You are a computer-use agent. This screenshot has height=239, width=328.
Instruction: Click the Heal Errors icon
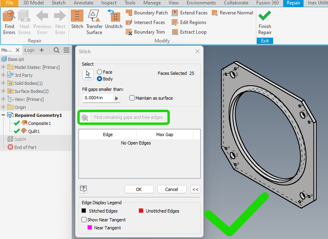click(24, 17)
